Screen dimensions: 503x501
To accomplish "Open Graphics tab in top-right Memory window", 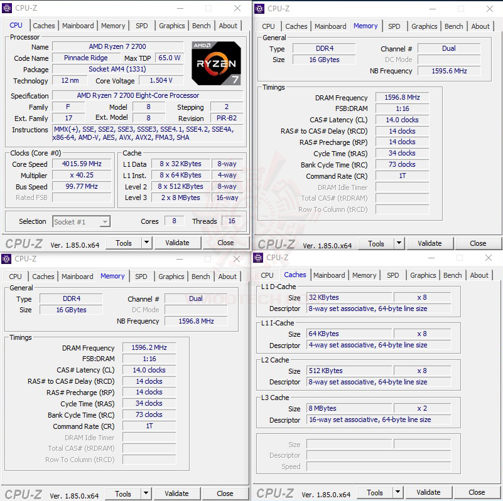I will [425, 26].
